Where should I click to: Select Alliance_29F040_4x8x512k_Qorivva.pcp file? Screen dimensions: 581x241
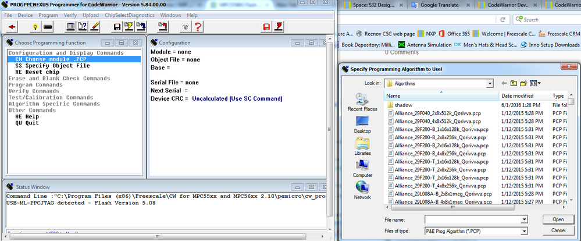[x=434, y=121]
